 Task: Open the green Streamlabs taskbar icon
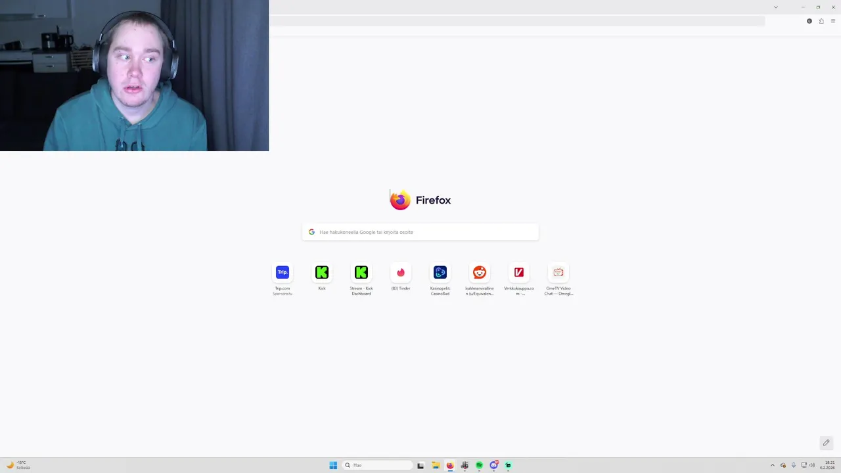508,465
